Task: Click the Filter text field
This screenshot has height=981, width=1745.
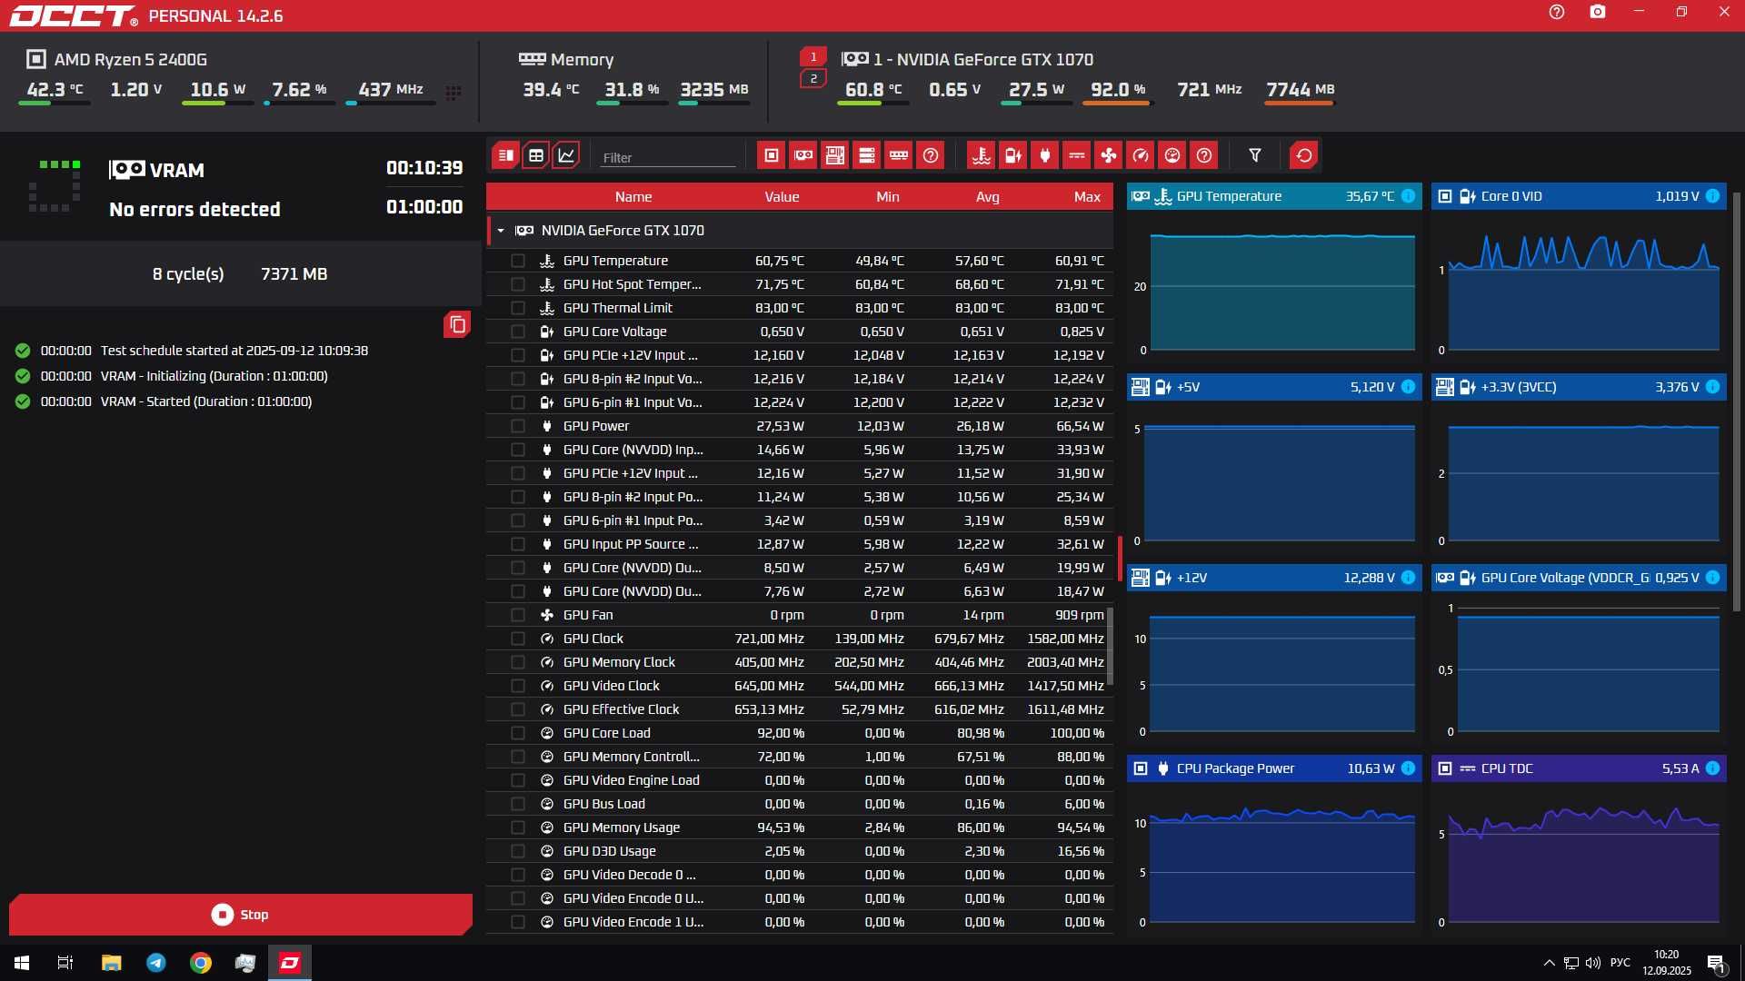Action: pos(668,157)
